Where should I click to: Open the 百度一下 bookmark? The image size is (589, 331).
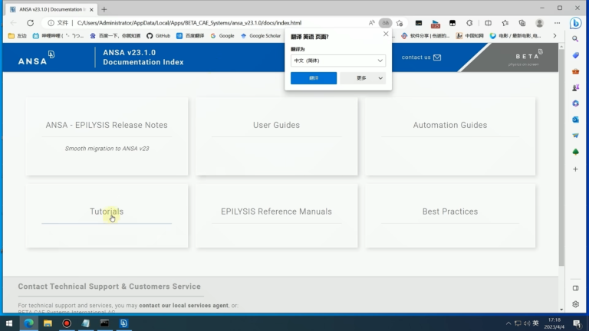pyautogui.click(x=115, y=36)
